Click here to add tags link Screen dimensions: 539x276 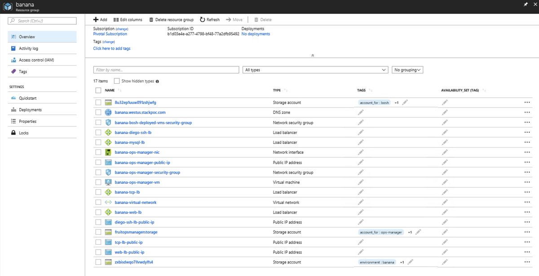coord(112,48)
